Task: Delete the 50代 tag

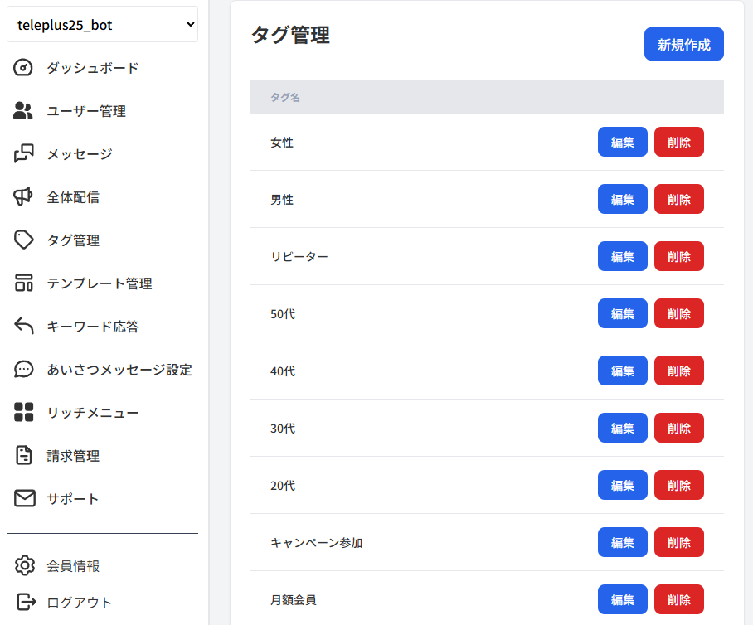Action: [x=679, y=313]
